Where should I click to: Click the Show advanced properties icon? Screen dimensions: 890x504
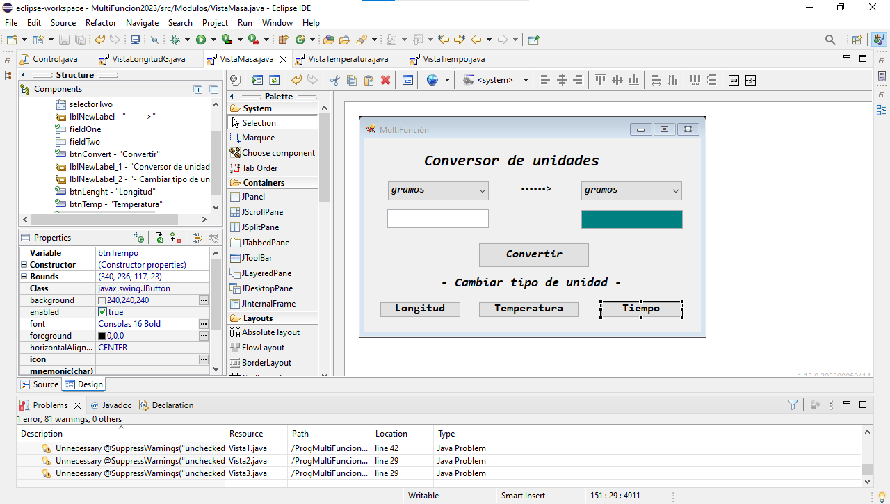(198, 238)
